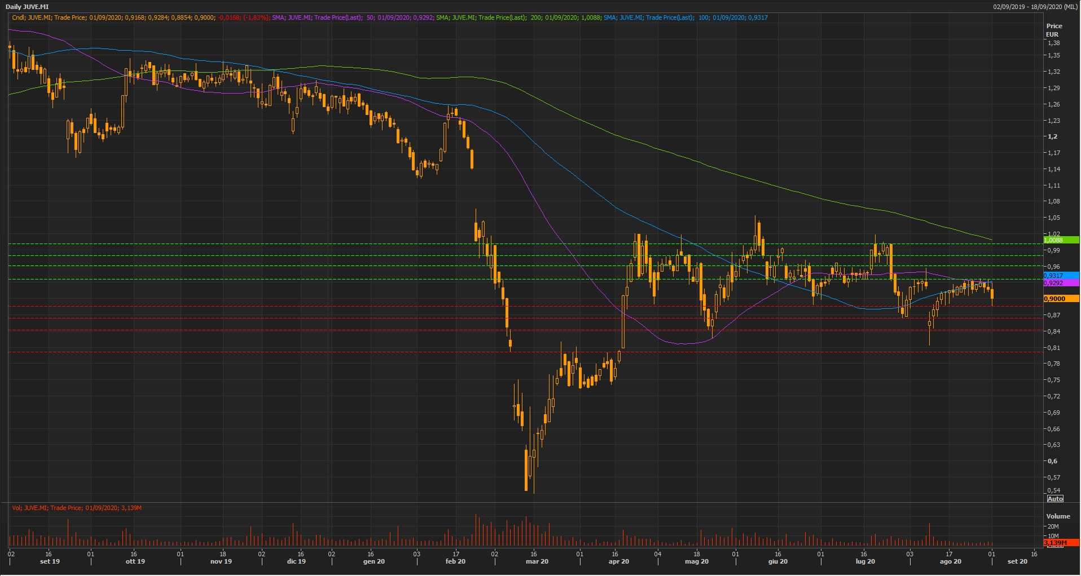Select the blue 0,9317 SMA 100 price tag

pyautogui.click(x=1061, y=276)
